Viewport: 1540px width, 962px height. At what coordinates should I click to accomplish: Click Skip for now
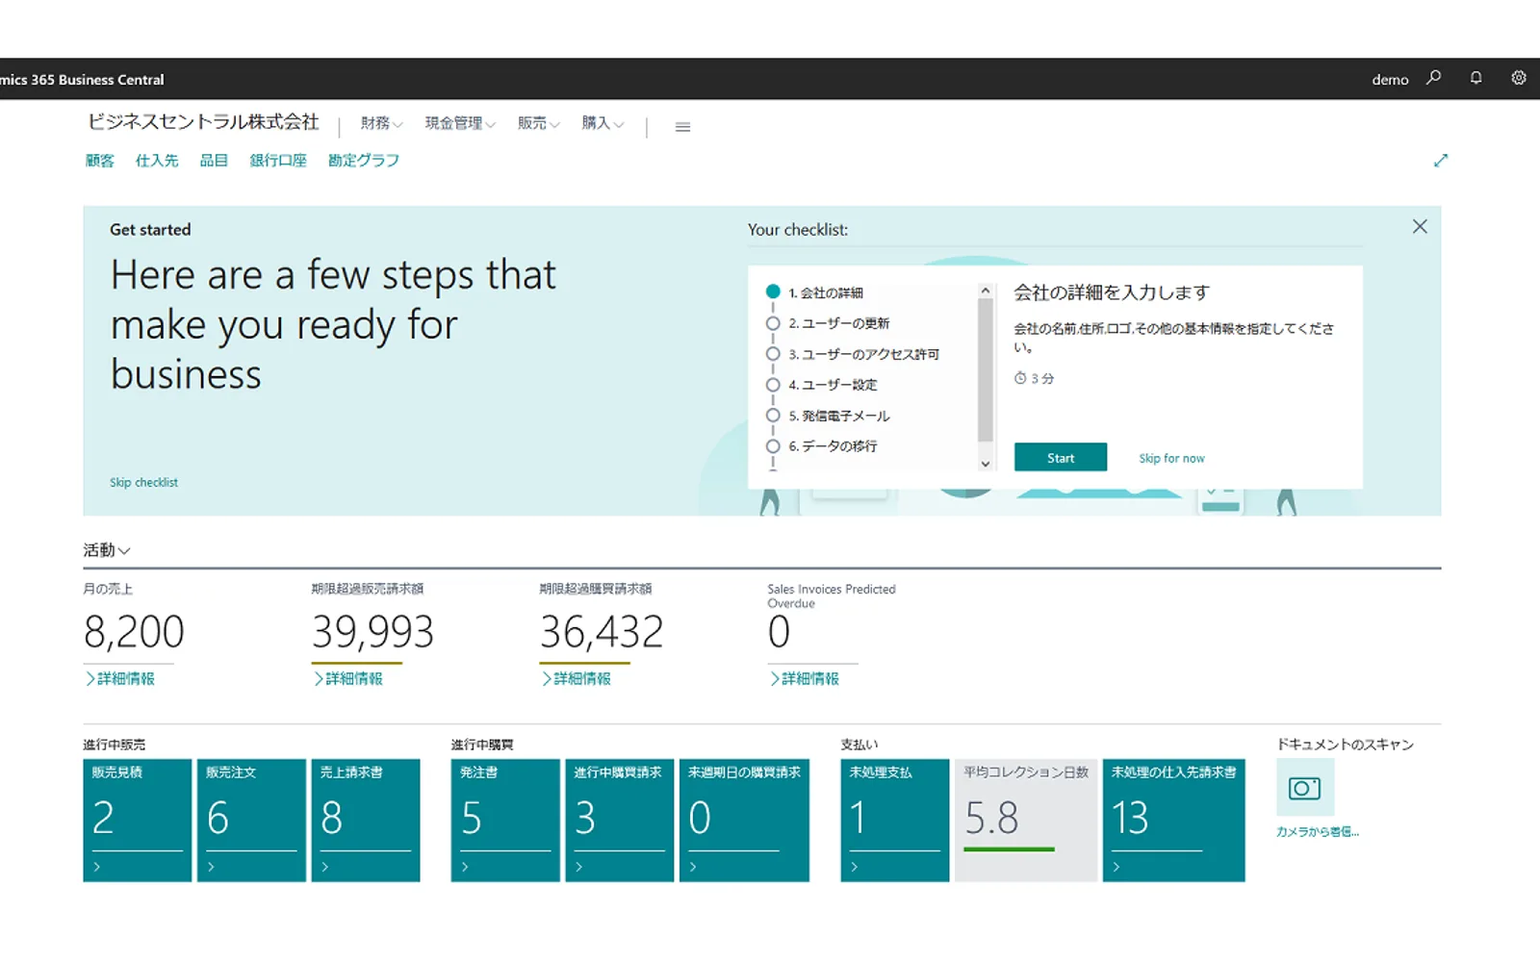tap(1171, 459)
